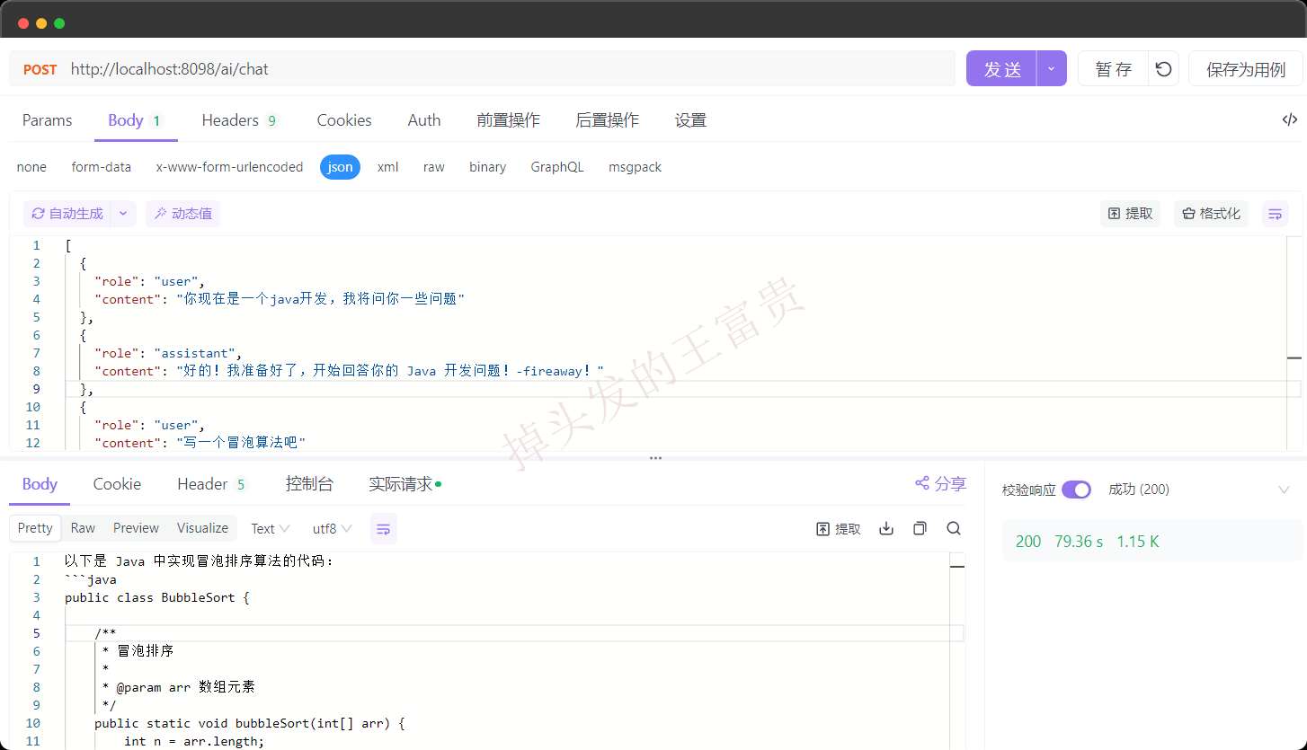Select the raw body type
Viewport: 1307px width, 750px height.
tap(434, 167)
